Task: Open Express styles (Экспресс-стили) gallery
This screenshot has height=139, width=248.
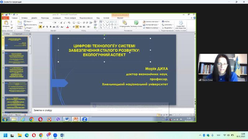Action: coord(136,23)
